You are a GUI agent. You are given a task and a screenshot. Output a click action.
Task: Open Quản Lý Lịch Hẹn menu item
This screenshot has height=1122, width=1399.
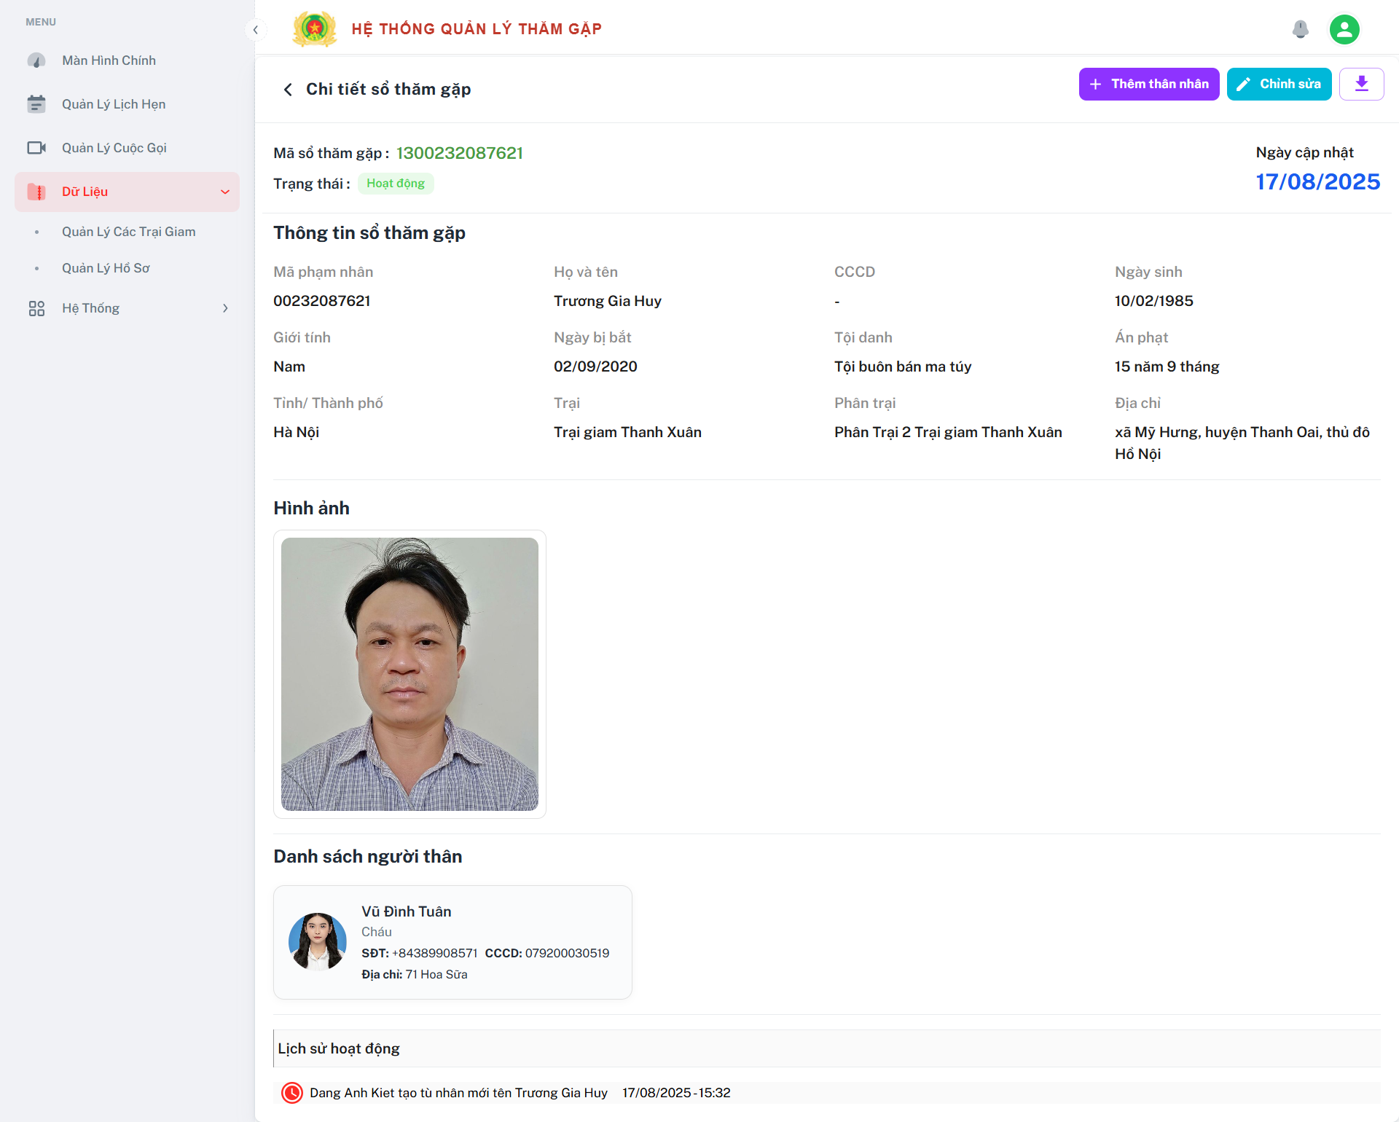tap(128, 104)
